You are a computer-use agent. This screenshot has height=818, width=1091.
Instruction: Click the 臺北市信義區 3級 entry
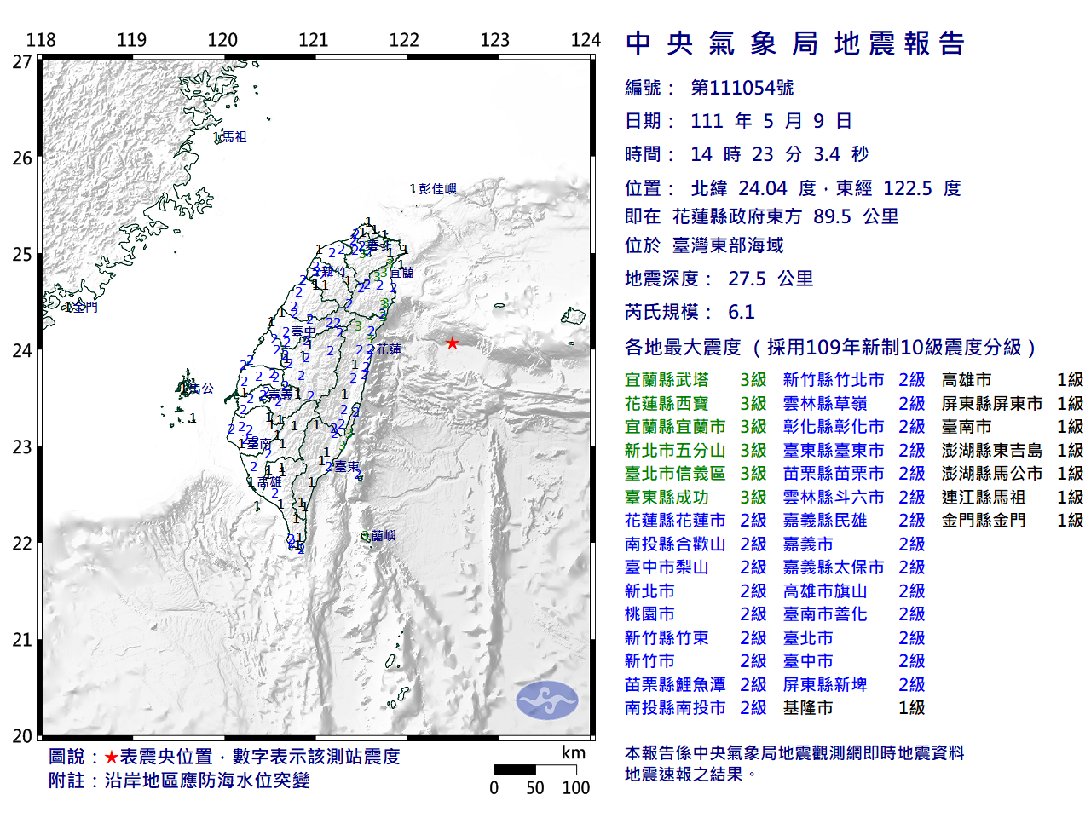click(696, 474)
